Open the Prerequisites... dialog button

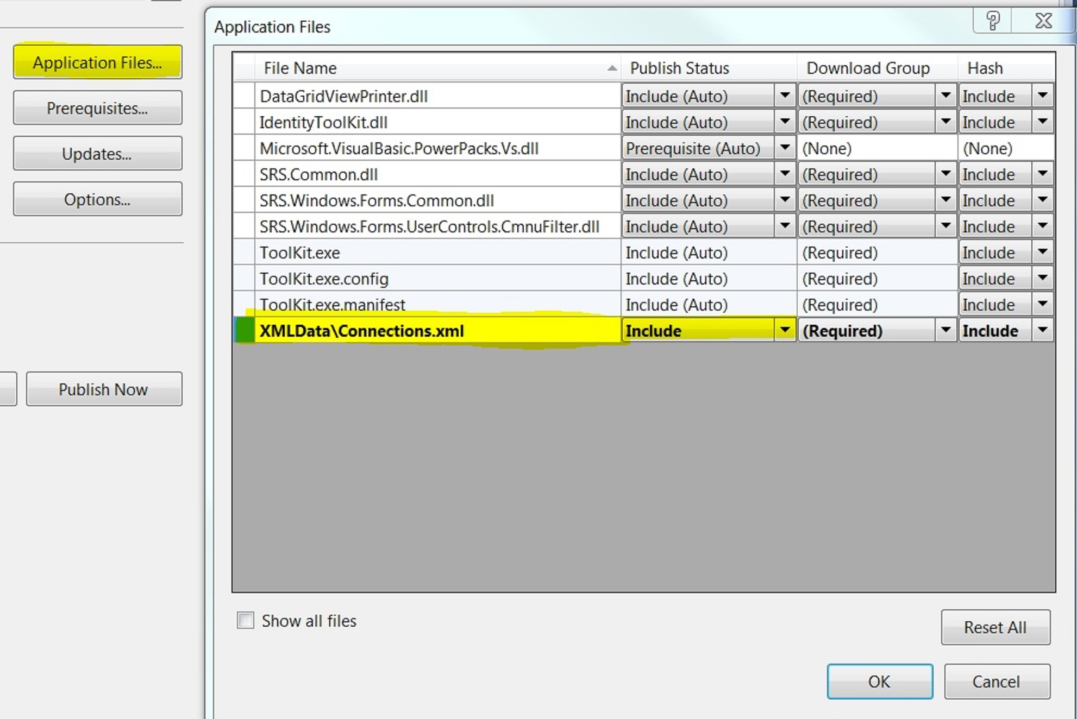97,108
